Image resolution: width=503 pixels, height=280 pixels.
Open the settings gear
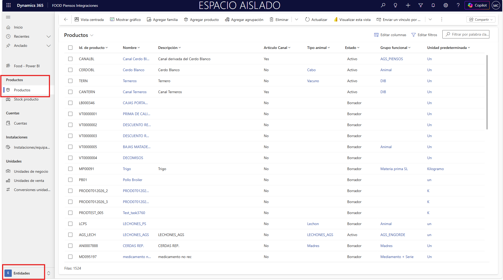click(446, 5)
